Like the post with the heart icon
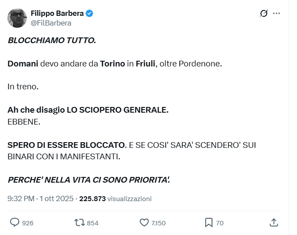The width and height of the screenshot is (297, 235). tap(144, 223)
